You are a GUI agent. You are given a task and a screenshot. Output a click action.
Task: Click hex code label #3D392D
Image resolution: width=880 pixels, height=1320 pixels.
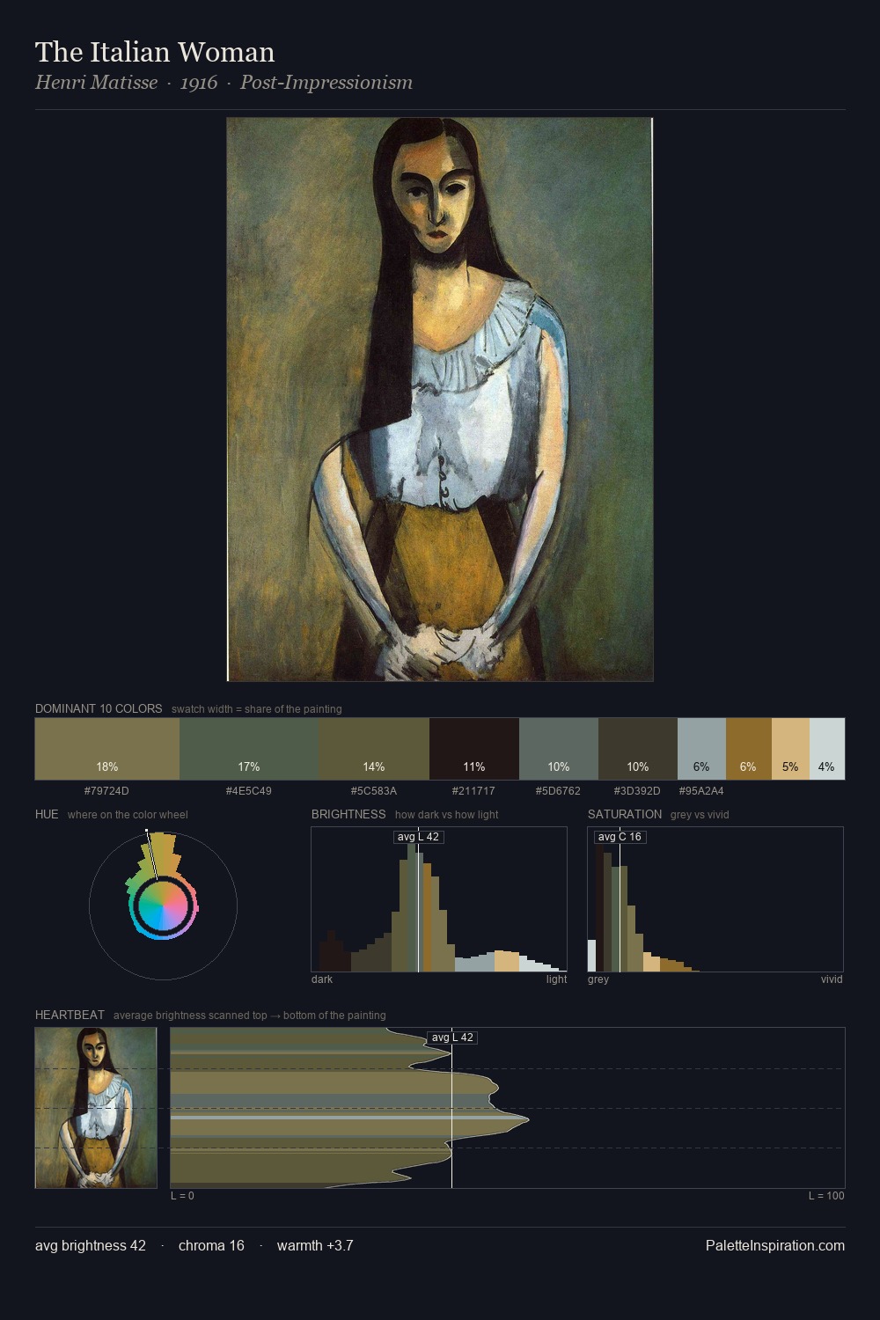[637, 791]
